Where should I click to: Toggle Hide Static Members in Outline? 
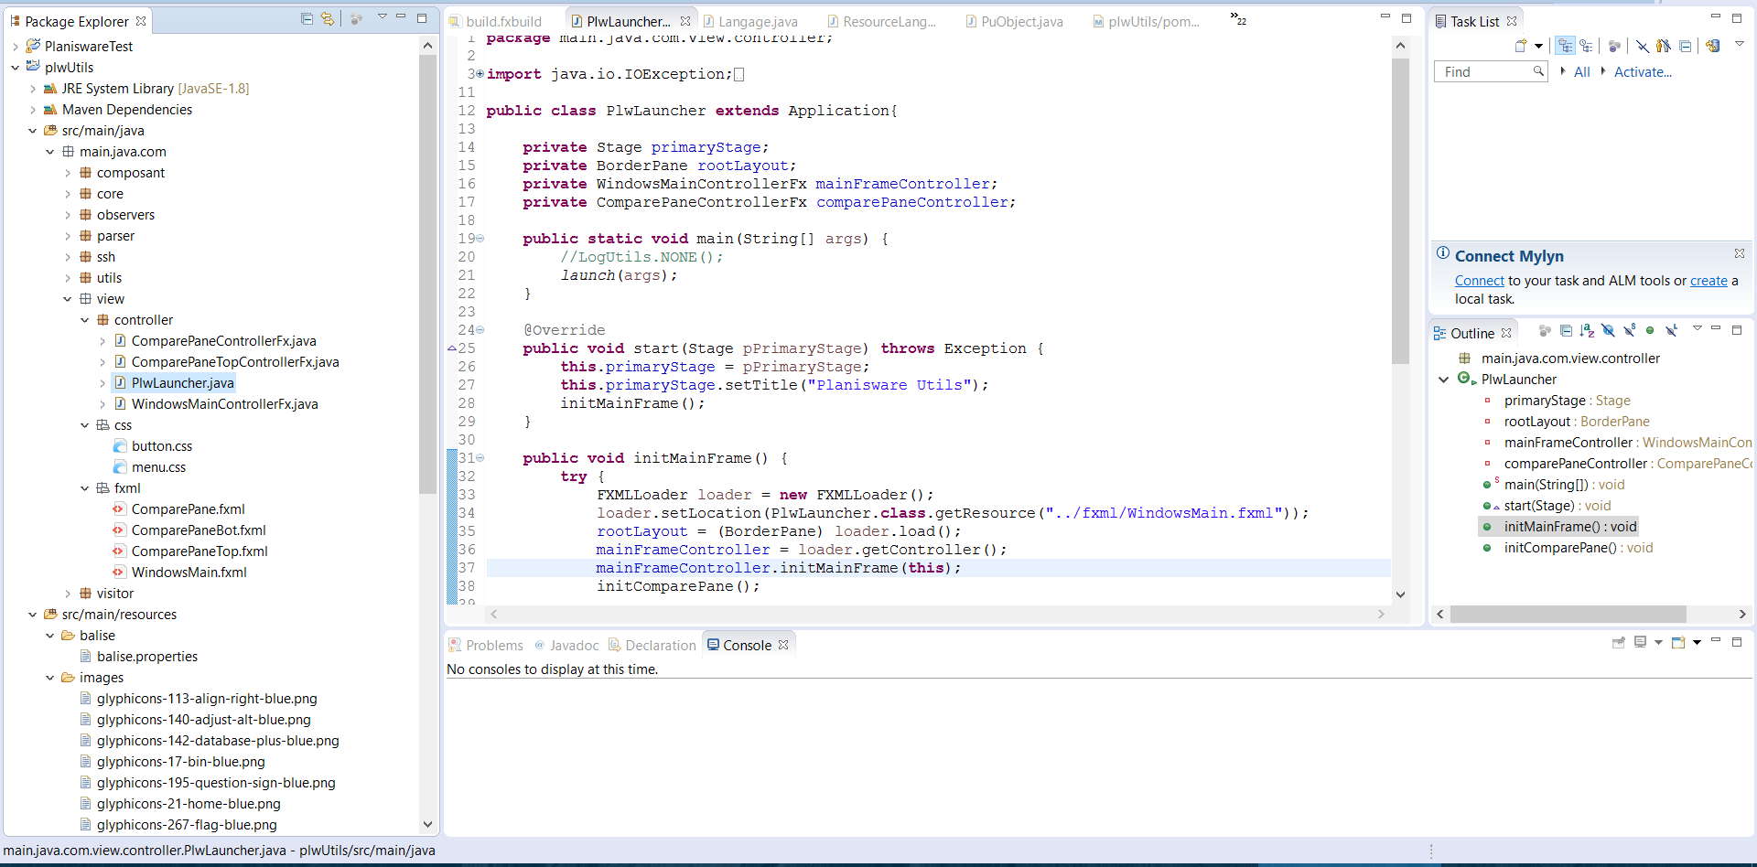click(1629, 331)
